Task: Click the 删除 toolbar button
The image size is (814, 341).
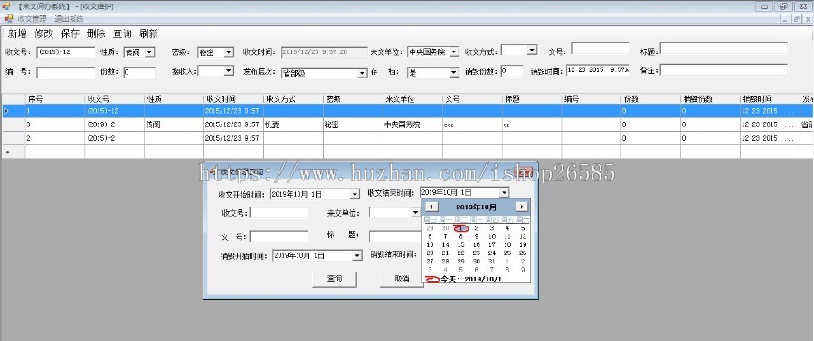Action: pyautogui.click(x=96, y=33)
